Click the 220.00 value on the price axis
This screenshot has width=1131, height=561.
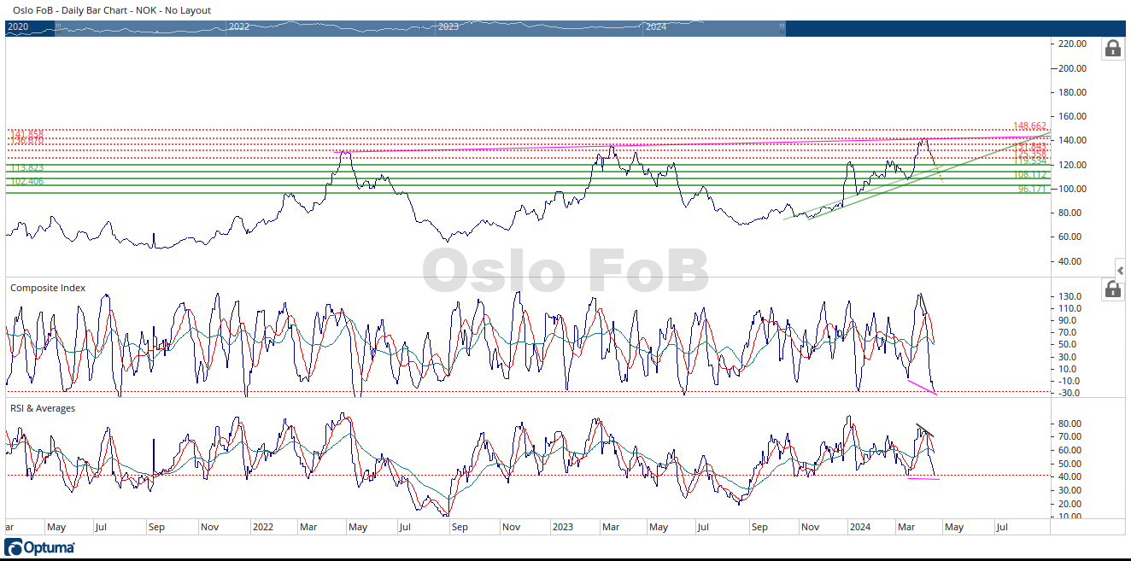click(x=1072, y=44)
